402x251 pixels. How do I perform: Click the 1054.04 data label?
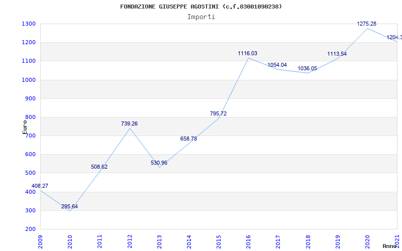click(277, 65)
